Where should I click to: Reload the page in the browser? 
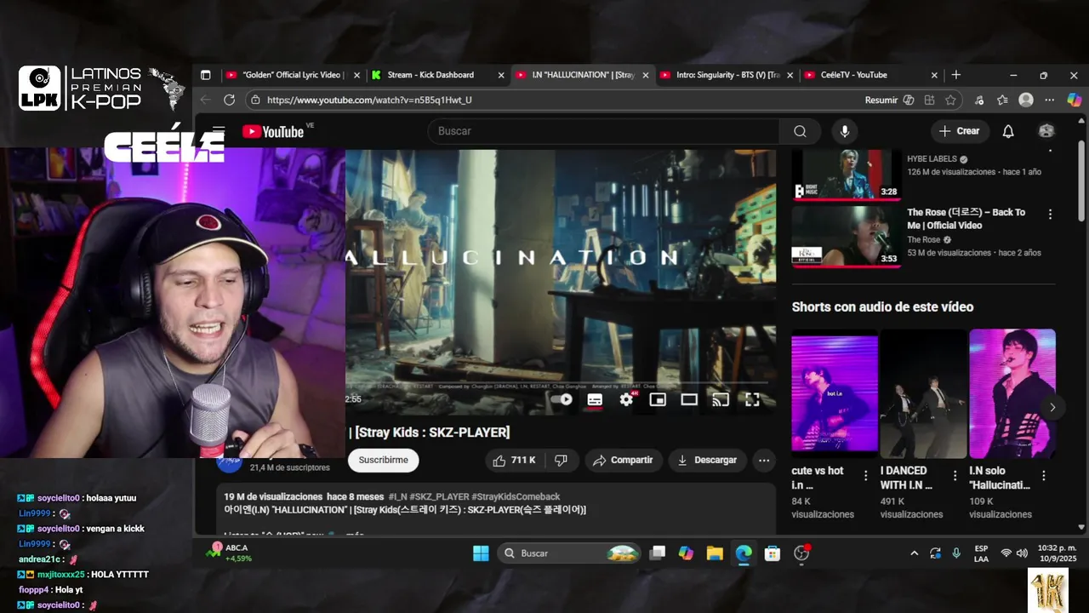[229, 100]
